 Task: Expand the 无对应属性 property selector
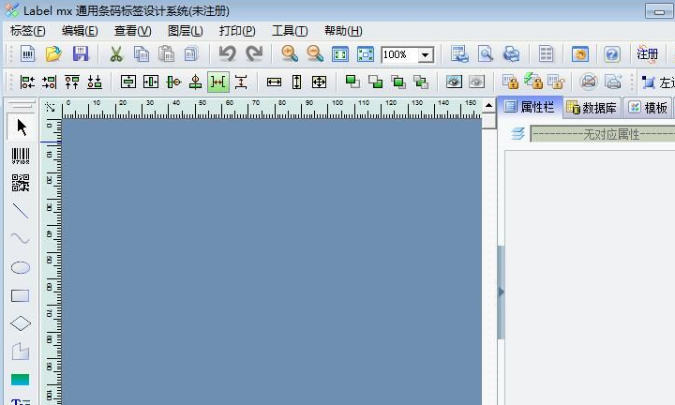pos(602,135)
